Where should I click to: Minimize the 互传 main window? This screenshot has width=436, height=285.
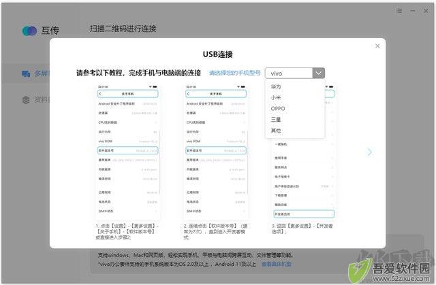413,11
